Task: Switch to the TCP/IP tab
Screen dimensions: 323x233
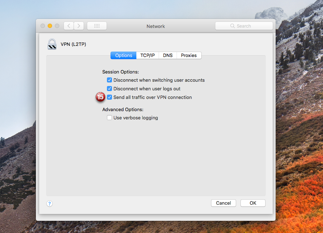Action: [148, 55]
